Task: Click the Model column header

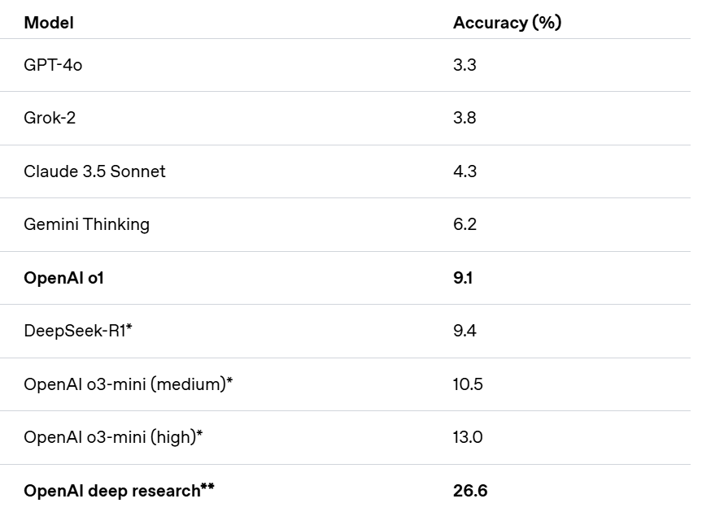Action: (49, 23)
